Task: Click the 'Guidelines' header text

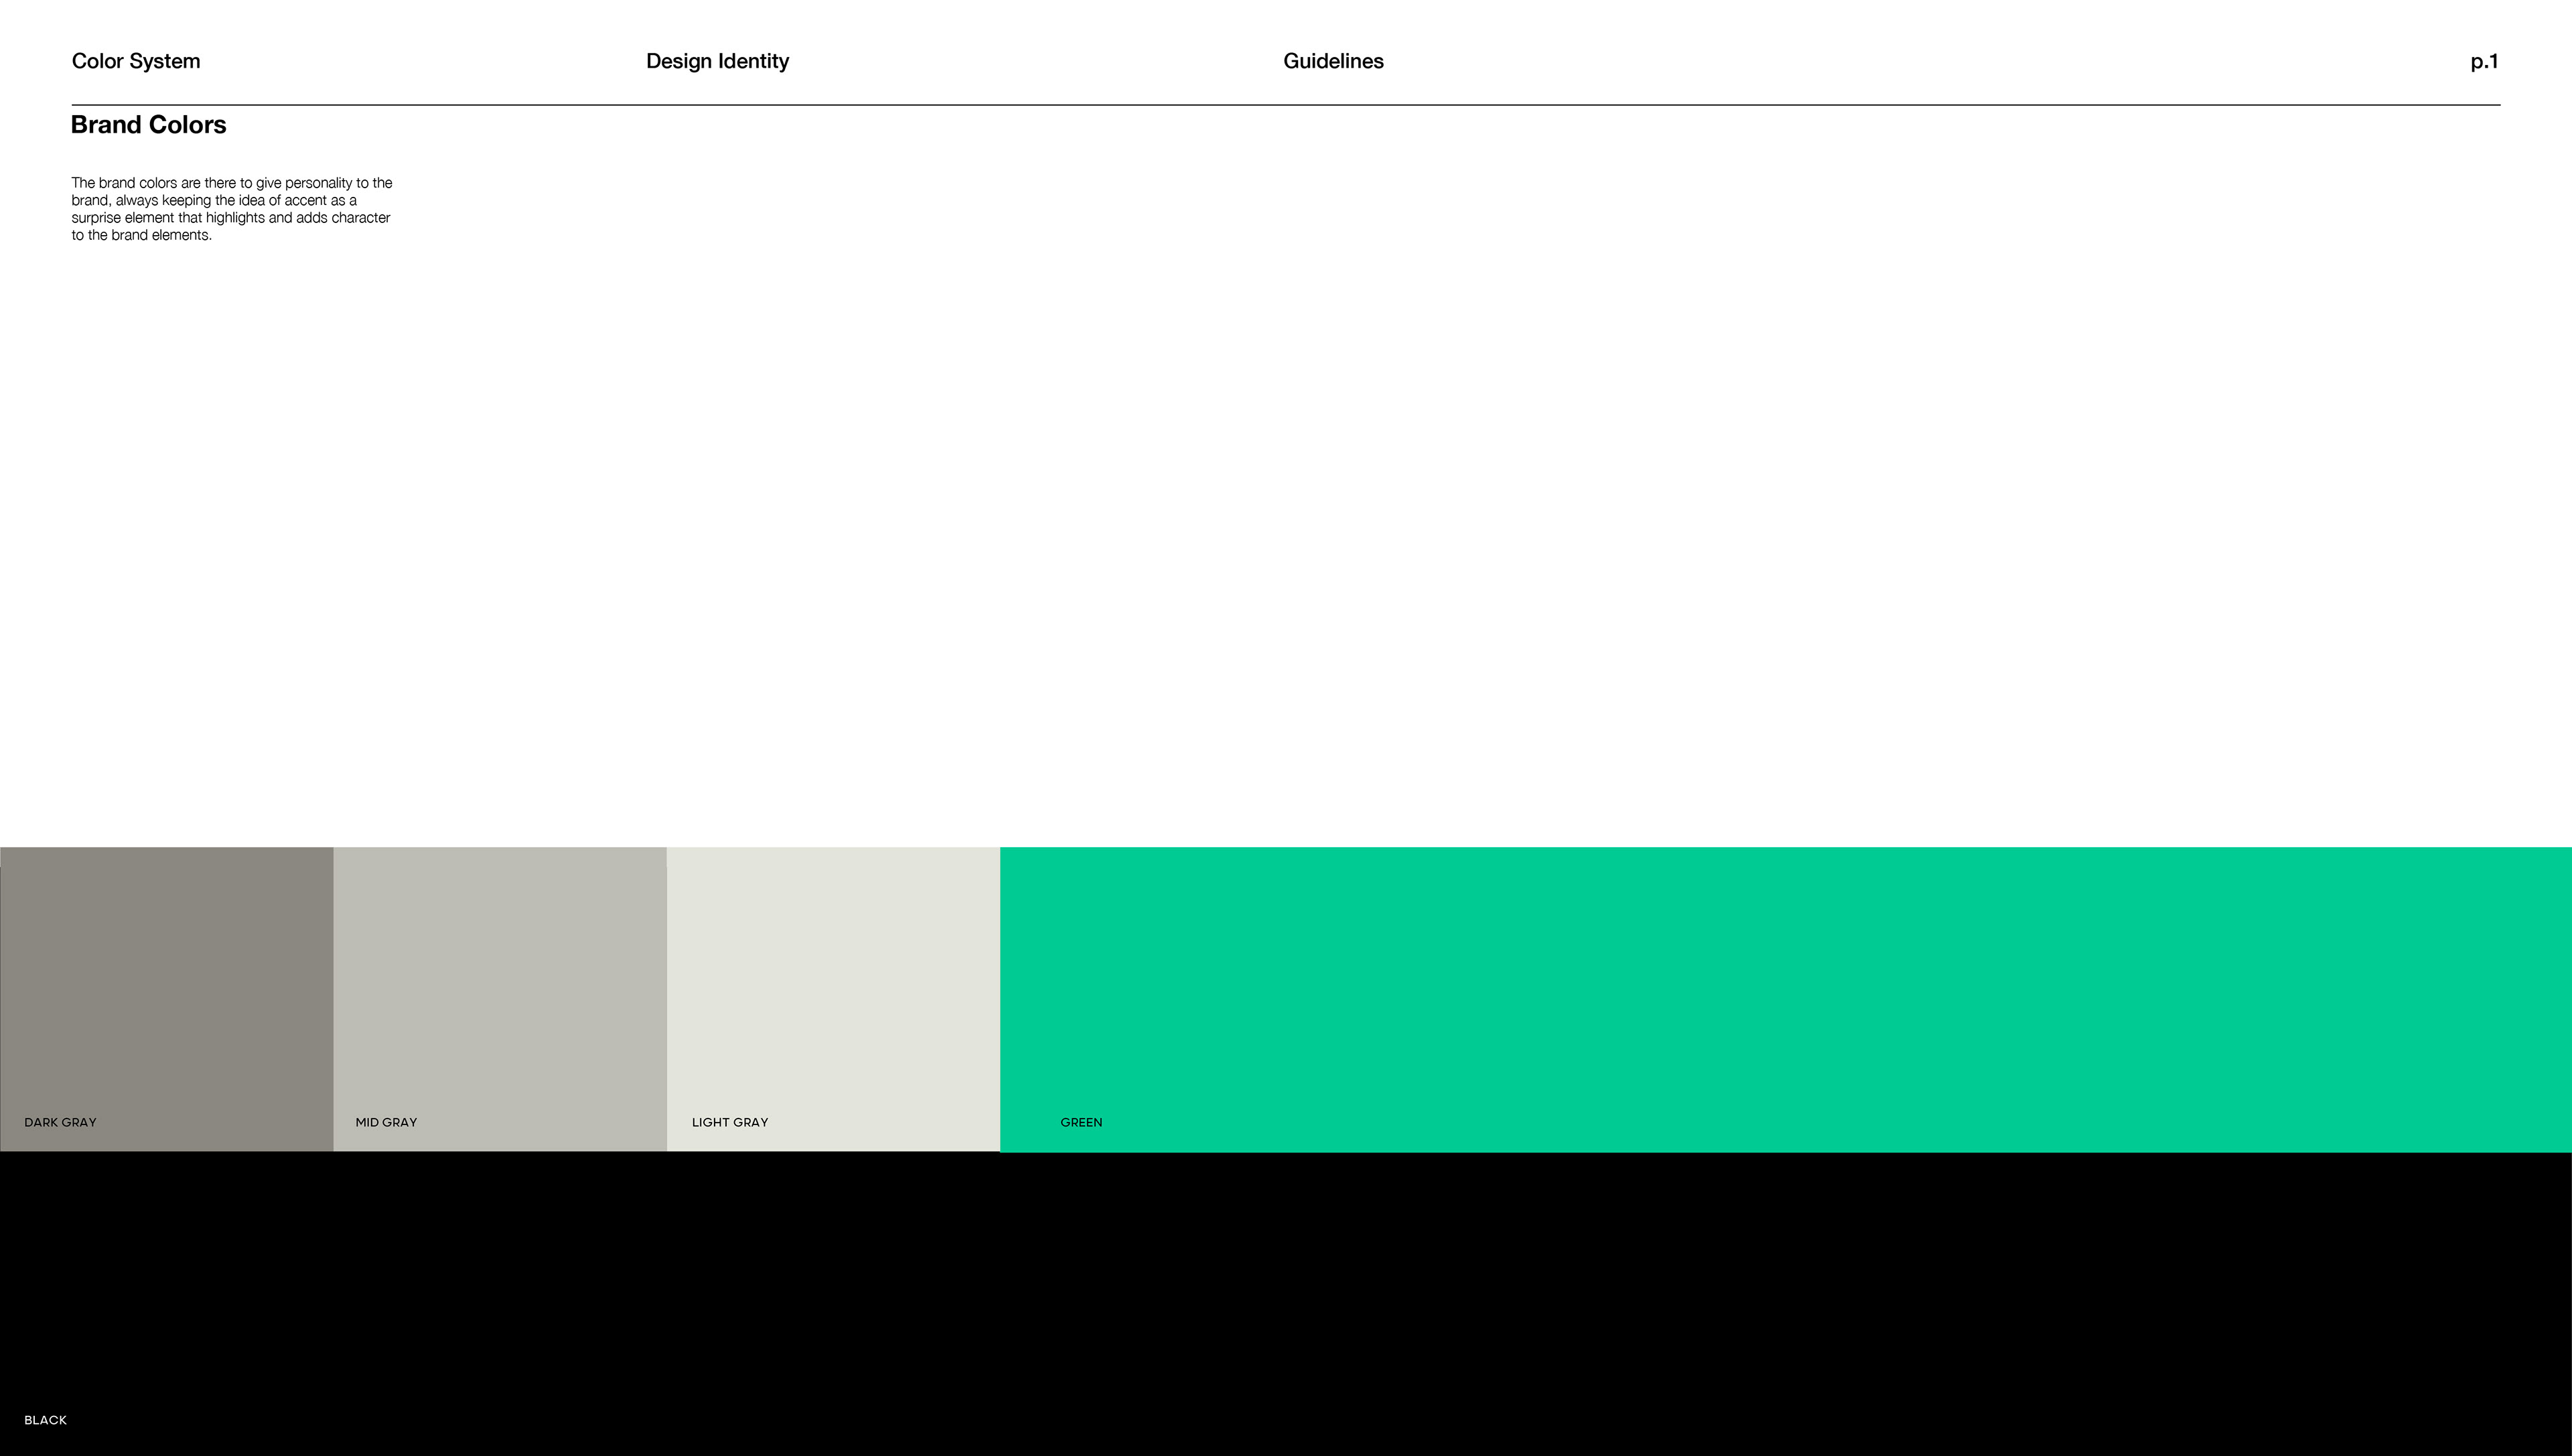Action: (x=1333, y=61)
